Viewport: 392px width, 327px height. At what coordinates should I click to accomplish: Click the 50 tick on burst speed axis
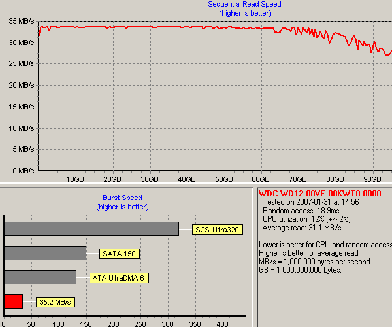click(31, 324)
